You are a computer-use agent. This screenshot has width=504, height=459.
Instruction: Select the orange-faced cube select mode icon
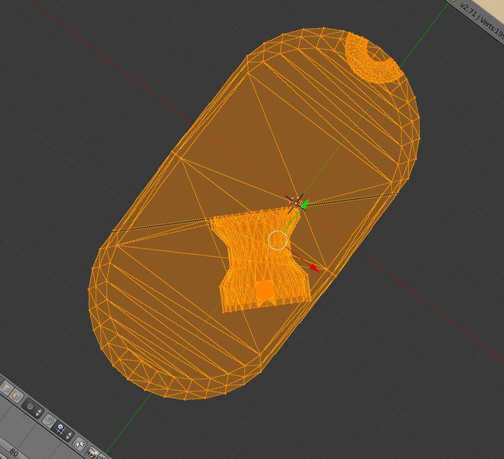15,395
